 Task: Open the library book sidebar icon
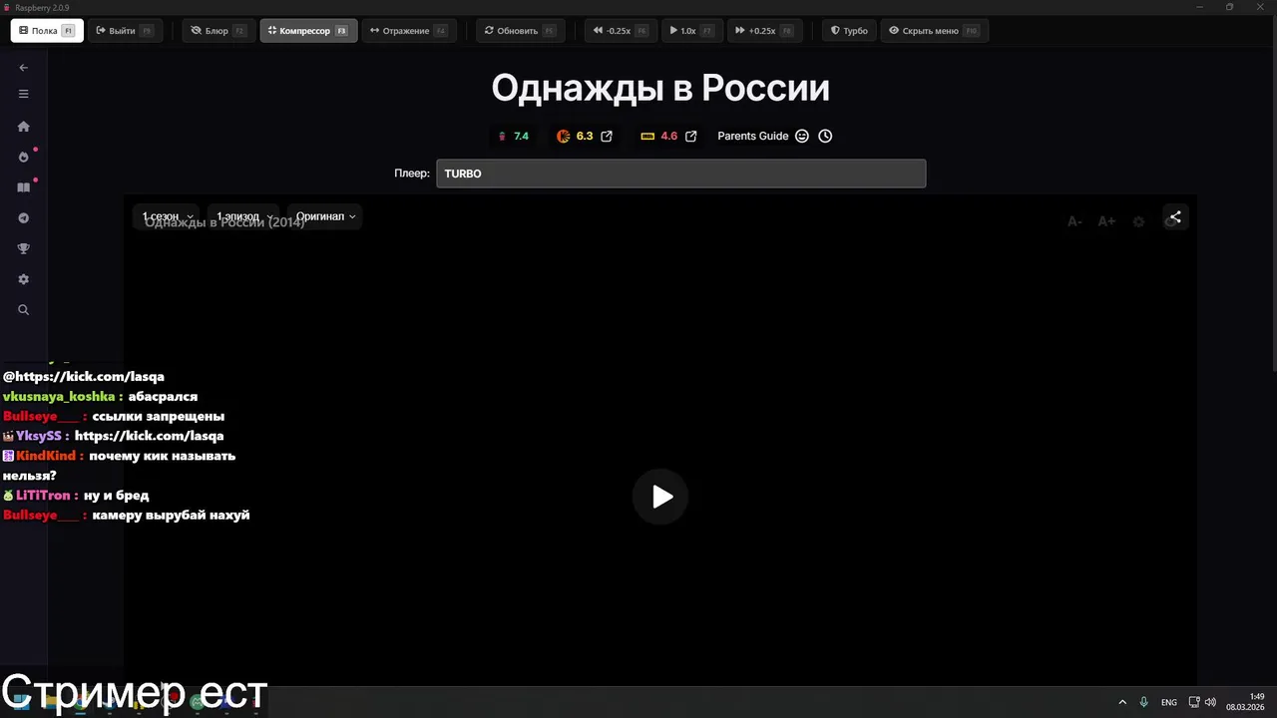[24, 187]
